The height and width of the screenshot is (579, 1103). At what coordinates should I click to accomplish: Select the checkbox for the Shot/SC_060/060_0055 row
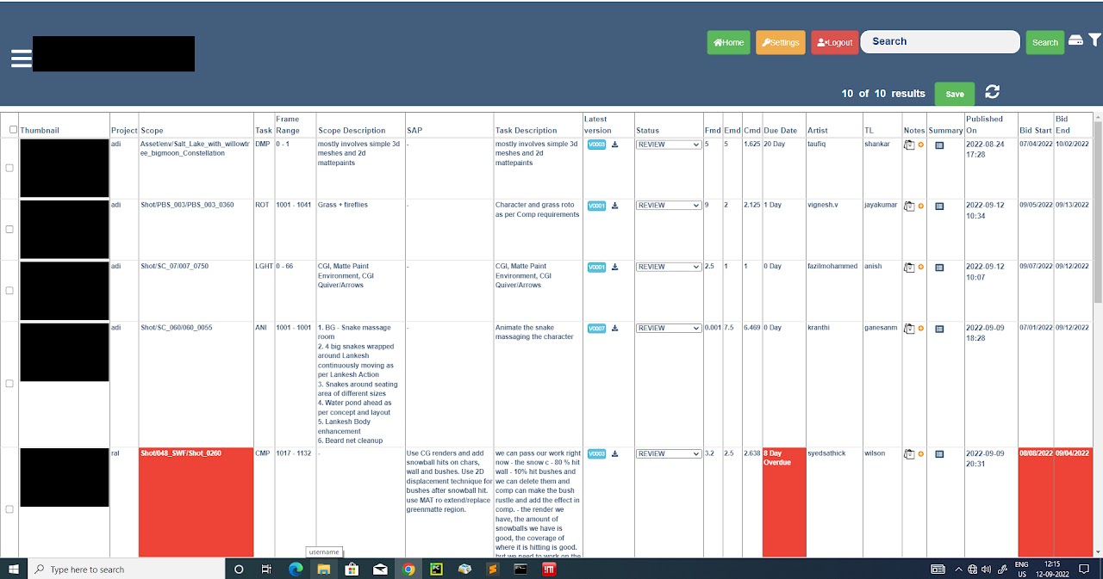[x=9, y=384]
